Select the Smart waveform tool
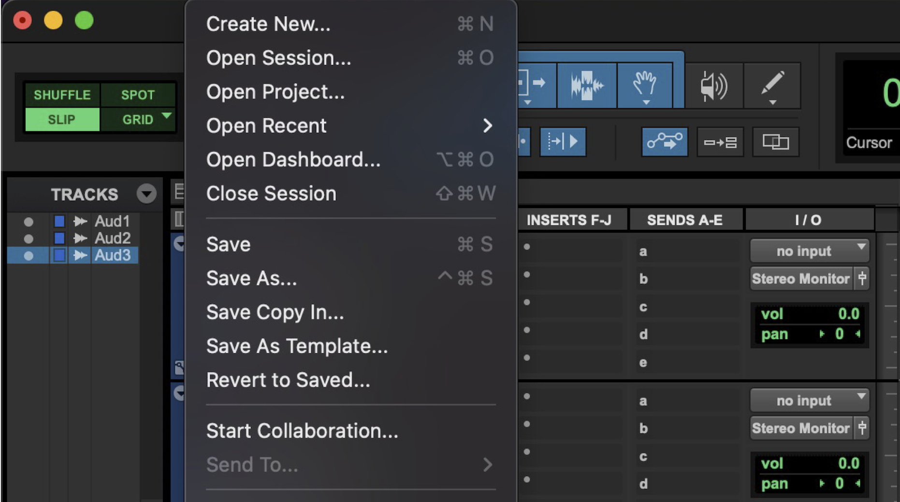The width and height of the screenshot is (900, 502). [x=586, y=85]
